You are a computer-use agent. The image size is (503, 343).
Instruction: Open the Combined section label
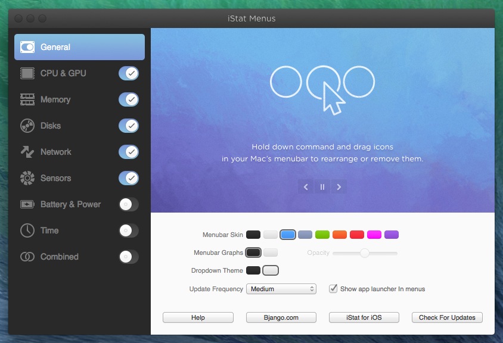(60, 257)
